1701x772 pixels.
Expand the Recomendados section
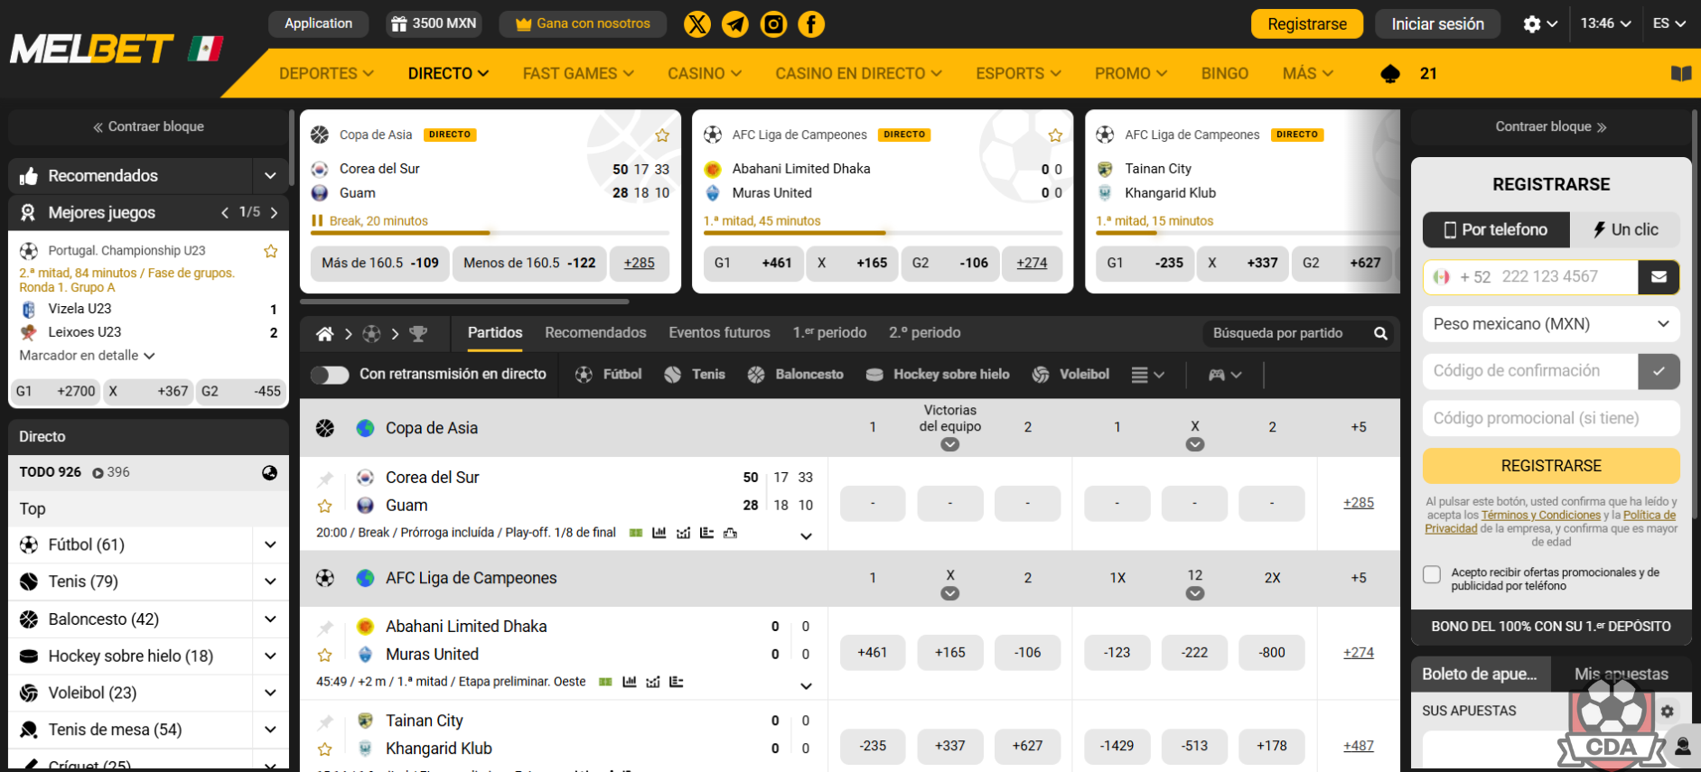(x=270, y=176)
